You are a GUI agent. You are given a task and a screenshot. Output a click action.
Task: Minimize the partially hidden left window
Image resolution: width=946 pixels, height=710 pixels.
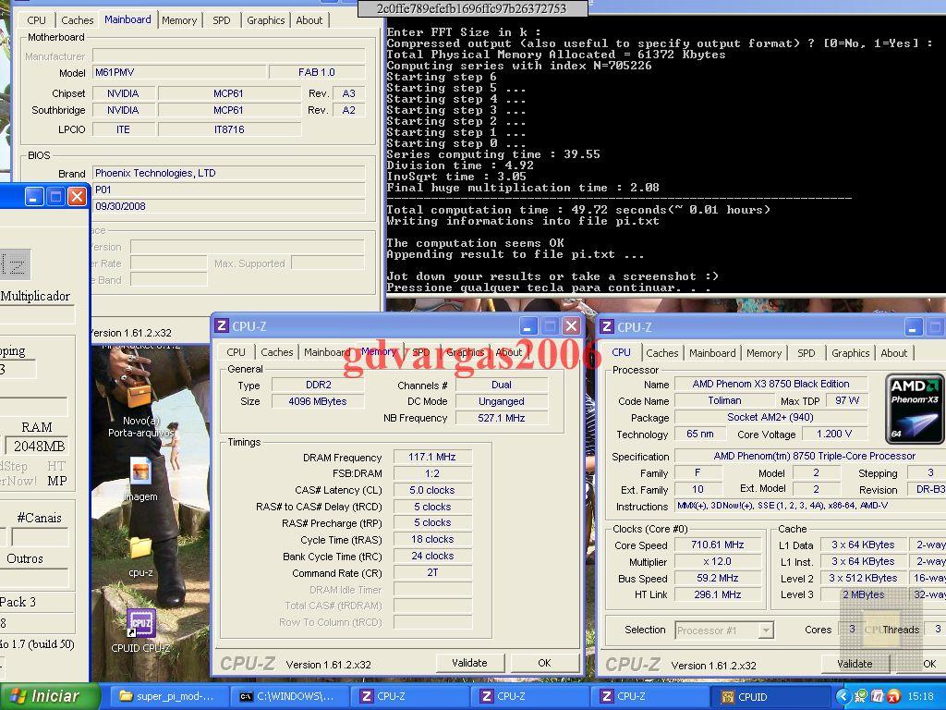tap(34, 197)
